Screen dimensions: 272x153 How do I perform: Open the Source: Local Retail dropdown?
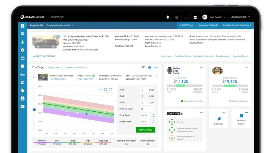(x=76, y=67)
